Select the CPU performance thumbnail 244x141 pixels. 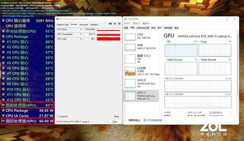[130, 37]
